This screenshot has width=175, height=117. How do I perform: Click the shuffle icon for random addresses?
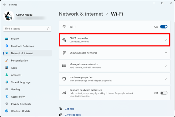coord(64,93)
